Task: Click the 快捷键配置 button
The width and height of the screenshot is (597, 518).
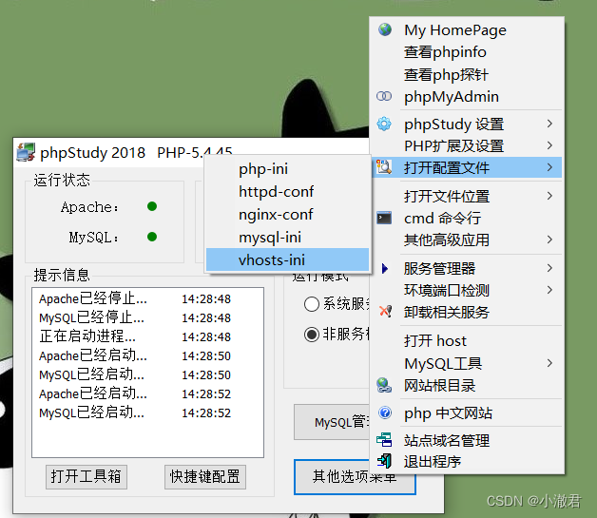Action: pos(204,476)
